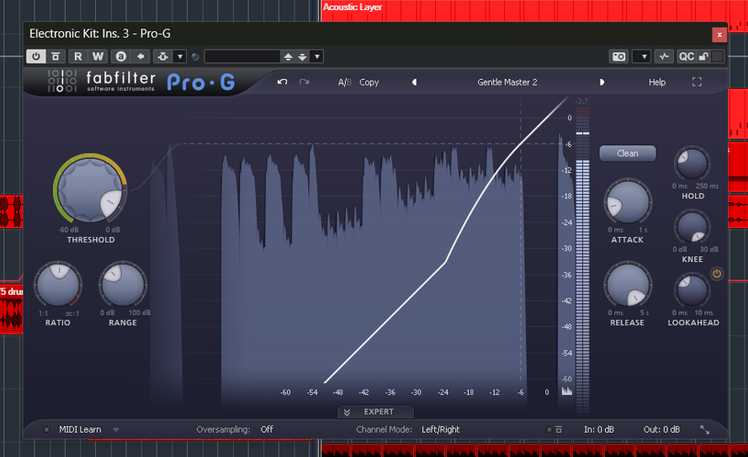Click the full screen mode icon

[x=697, y=82]
